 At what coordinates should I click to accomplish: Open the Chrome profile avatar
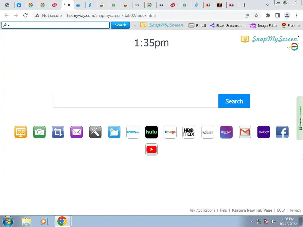(287, 15)
